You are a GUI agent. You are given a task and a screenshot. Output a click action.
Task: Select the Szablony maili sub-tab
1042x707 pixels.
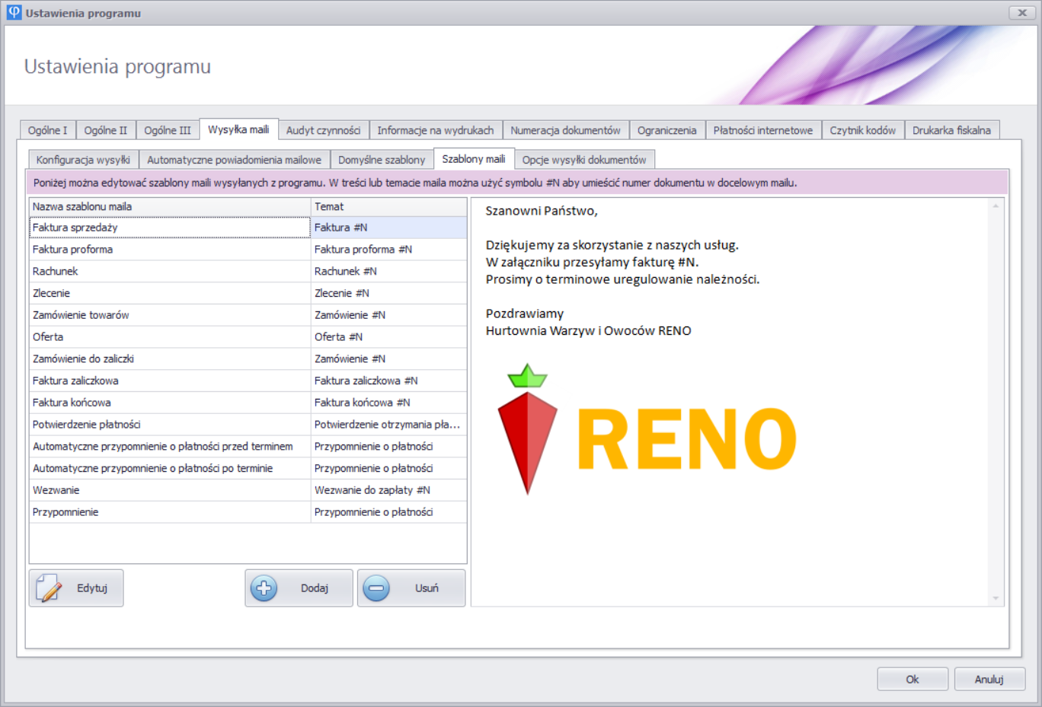(473, 158)
